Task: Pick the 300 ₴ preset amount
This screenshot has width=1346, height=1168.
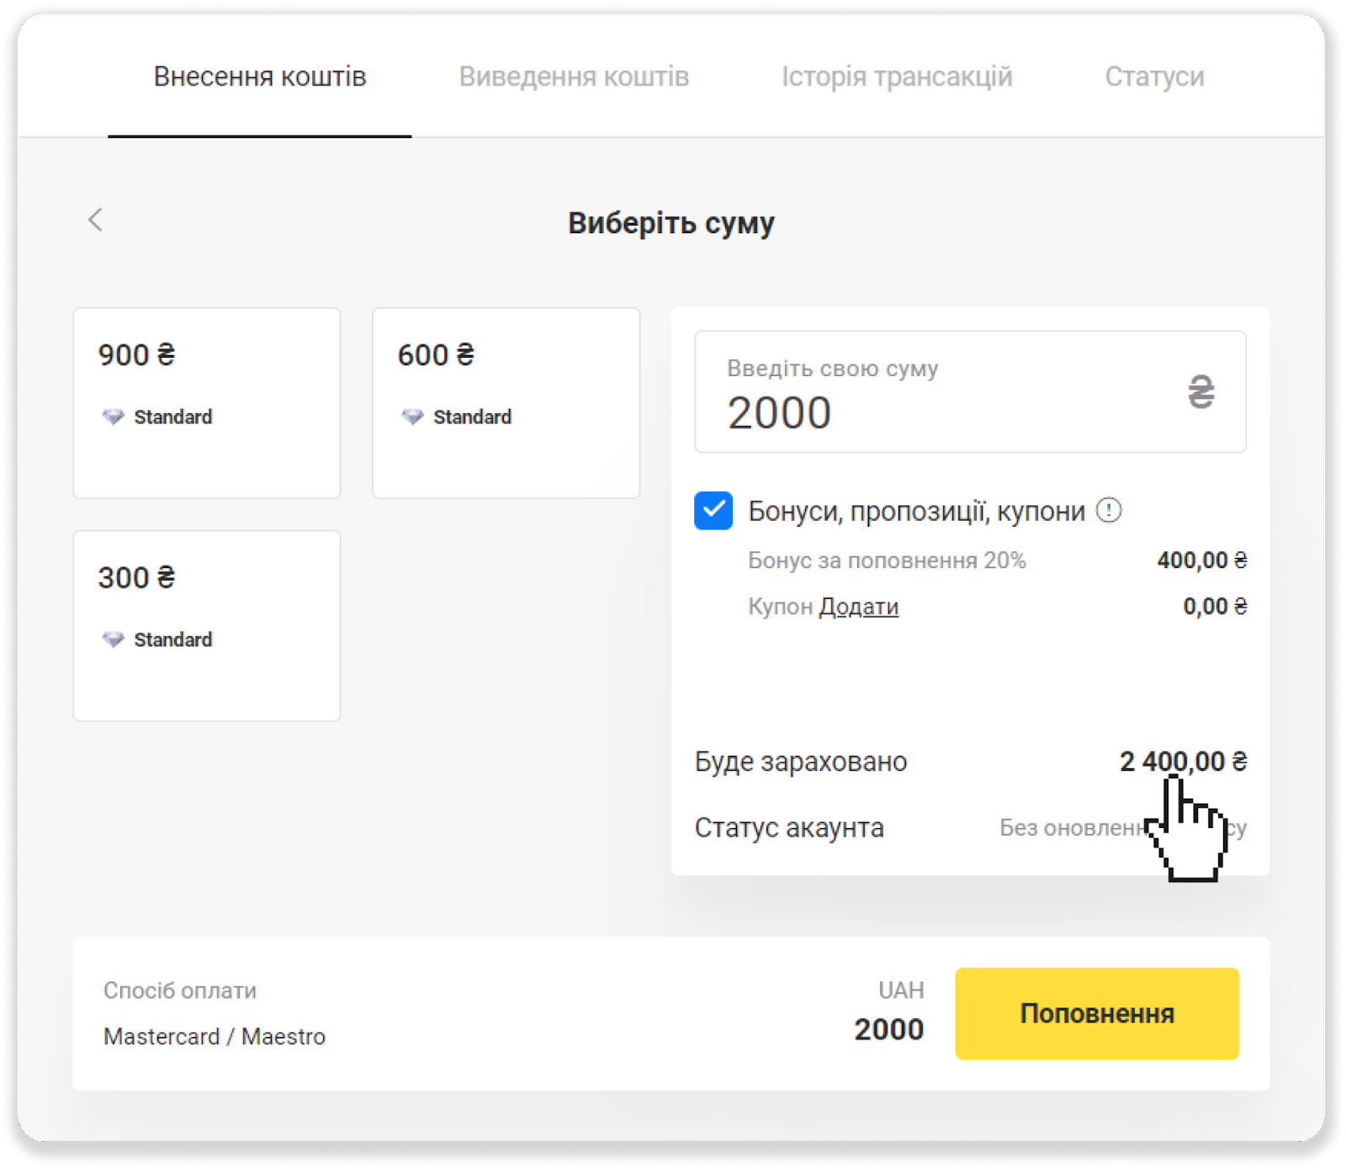Action: pos(207,625)
